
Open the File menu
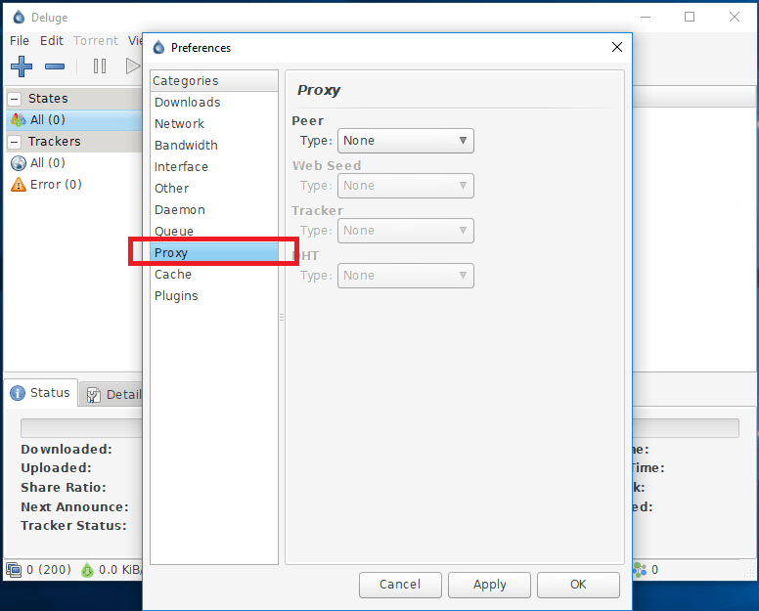tap(20, 41)
